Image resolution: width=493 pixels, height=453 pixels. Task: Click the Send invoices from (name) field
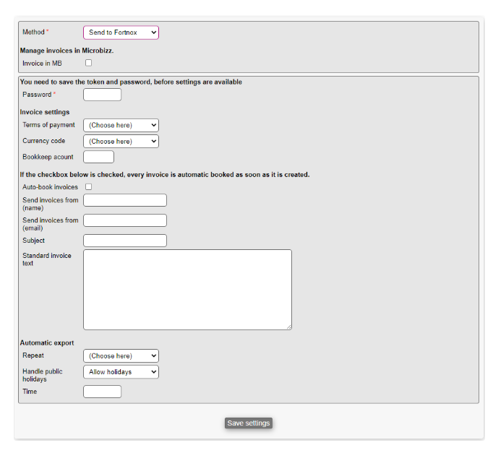[125, 200]
